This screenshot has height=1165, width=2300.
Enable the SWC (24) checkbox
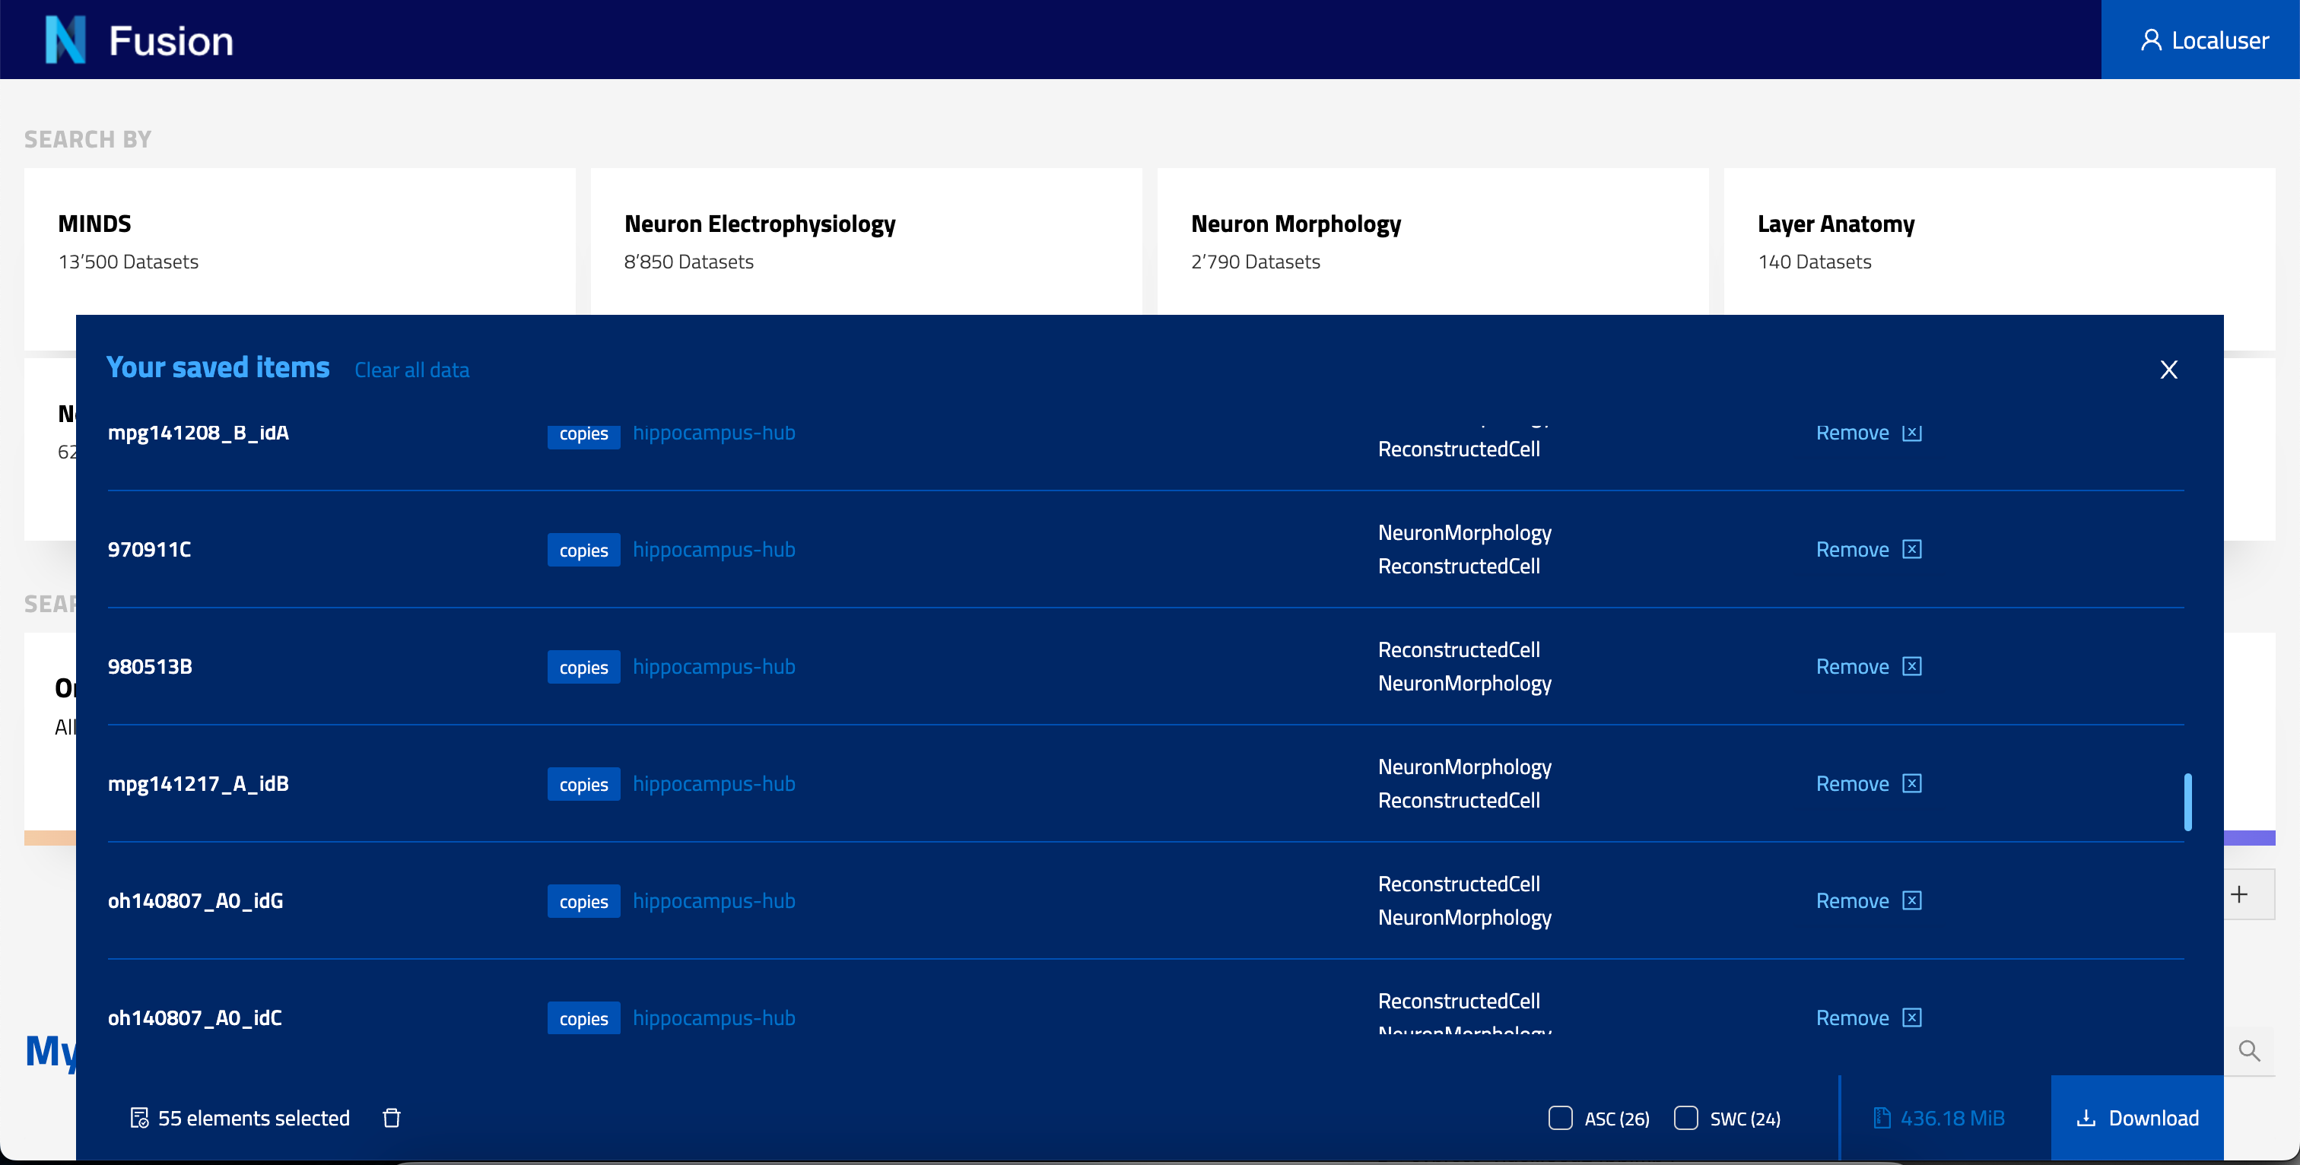(1685, 1118)
